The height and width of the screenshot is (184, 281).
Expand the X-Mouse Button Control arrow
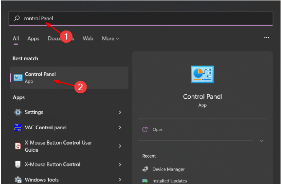tap(120, 164)
